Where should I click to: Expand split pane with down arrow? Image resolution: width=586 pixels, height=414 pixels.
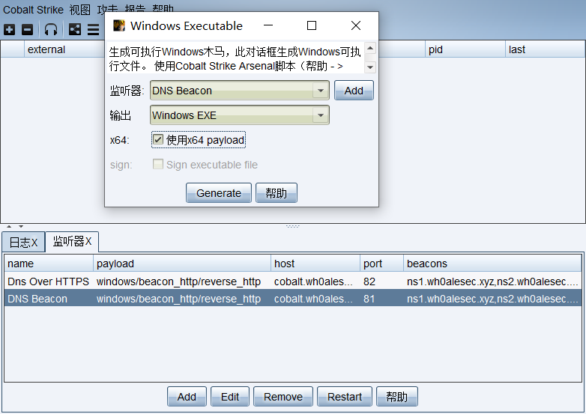point(21,226)
